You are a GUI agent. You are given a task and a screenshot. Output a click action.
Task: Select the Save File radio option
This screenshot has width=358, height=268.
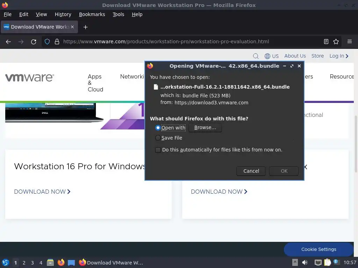click(158, 138)
